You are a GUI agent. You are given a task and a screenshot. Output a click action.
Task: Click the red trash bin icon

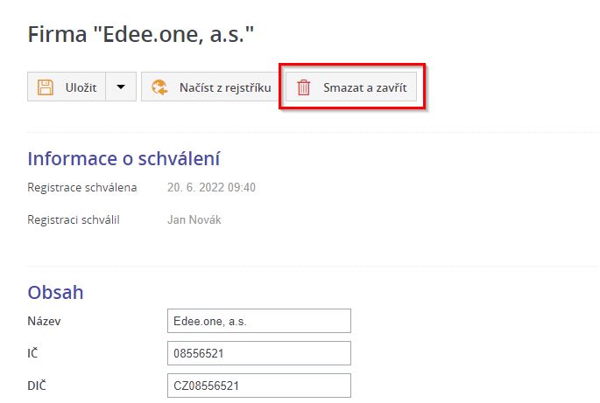(303, 87)
